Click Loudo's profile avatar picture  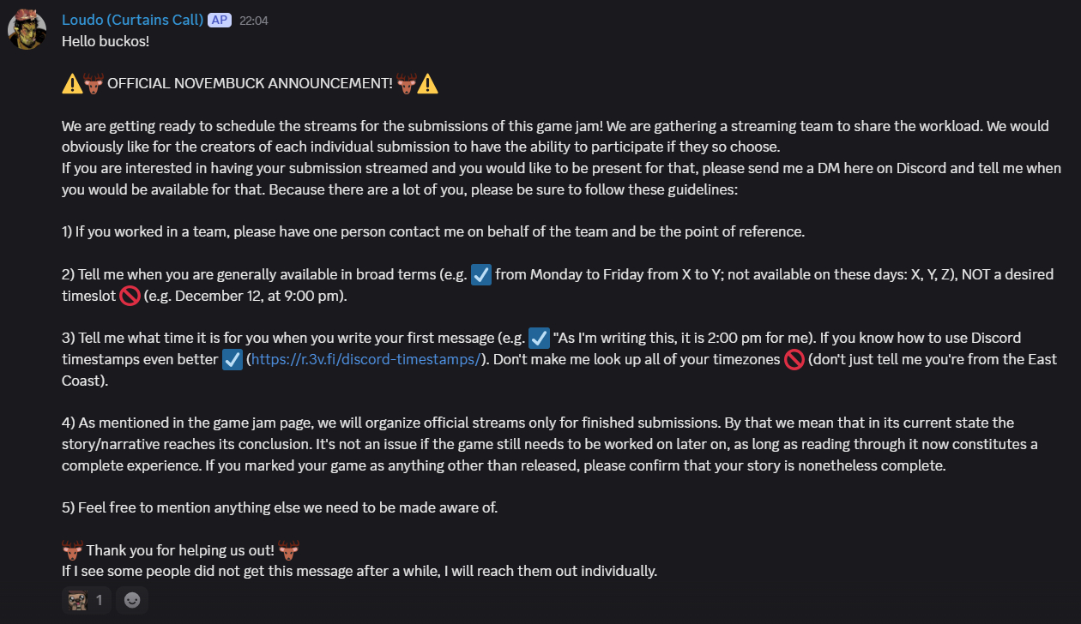(x=27, y=31)
